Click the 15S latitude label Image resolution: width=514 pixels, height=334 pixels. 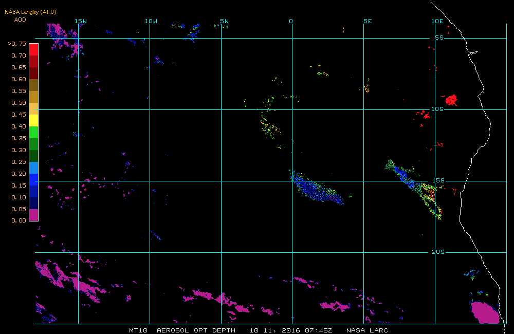click(438, 180)
